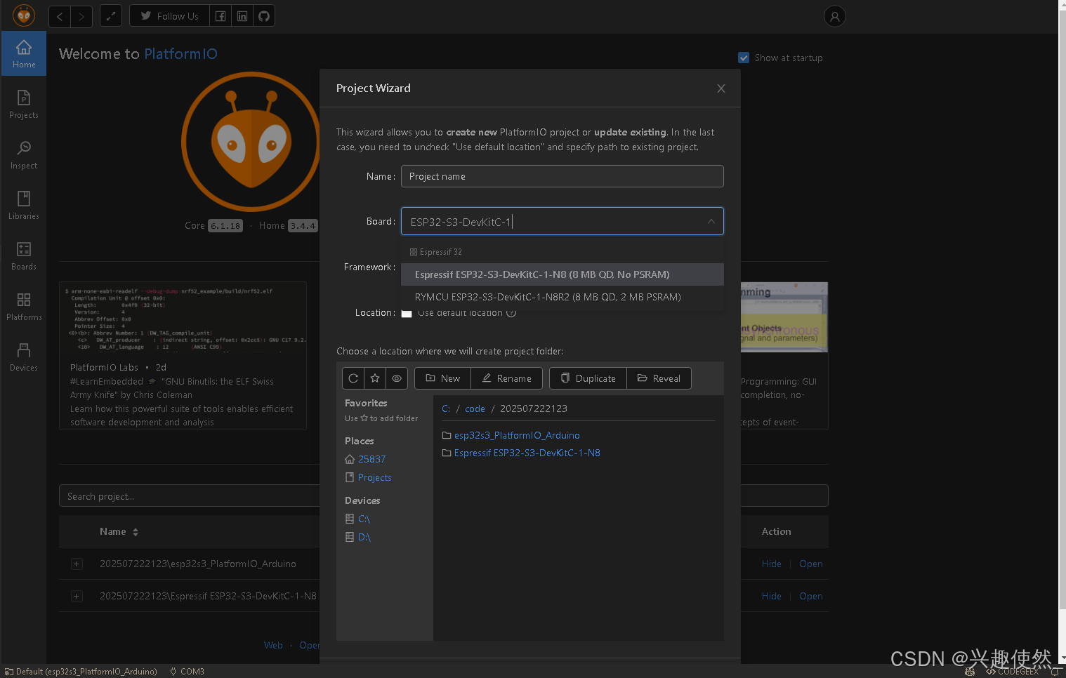
Task: Browse the D:\ device drive
Action: click(364, 537)
